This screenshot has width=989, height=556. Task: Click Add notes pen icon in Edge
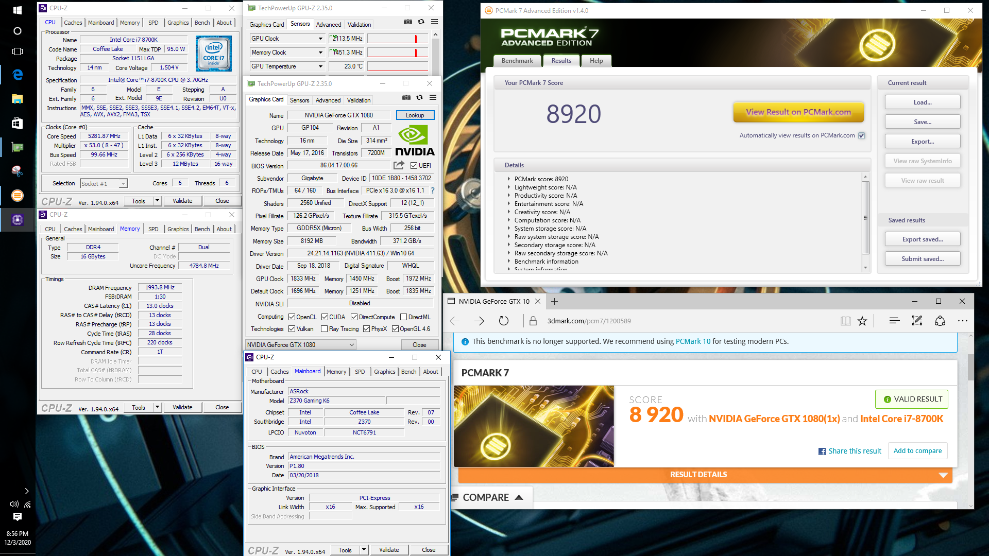pos(917,321)
